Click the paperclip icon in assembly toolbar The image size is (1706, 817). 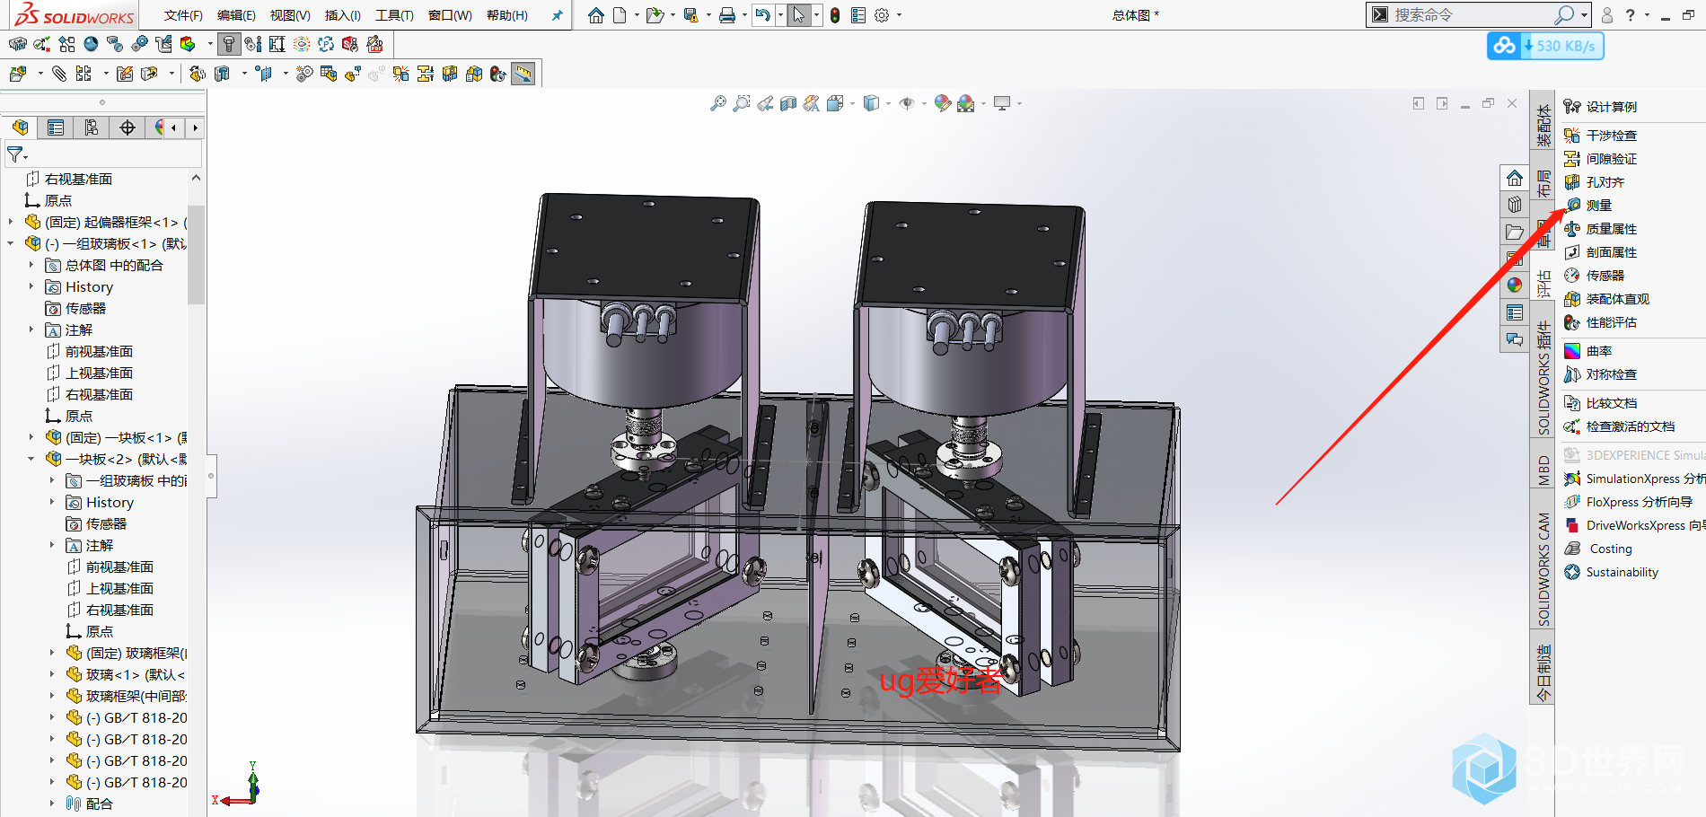point(59,74)
